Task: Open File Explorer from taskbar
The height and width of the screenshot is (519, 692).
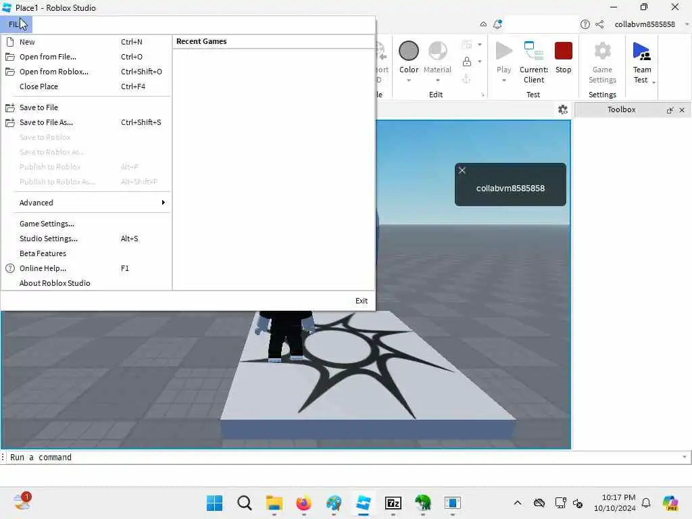Action: (x=274, y=503)
